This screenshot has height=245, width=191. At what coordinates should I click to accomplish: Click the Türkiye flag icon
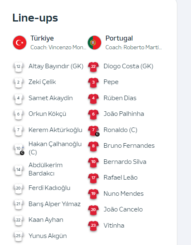pos(20,43)
